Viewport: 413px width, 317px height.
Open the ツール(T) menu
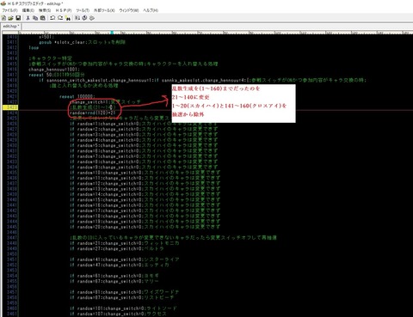pyautogui.click(x=83, y=10)
